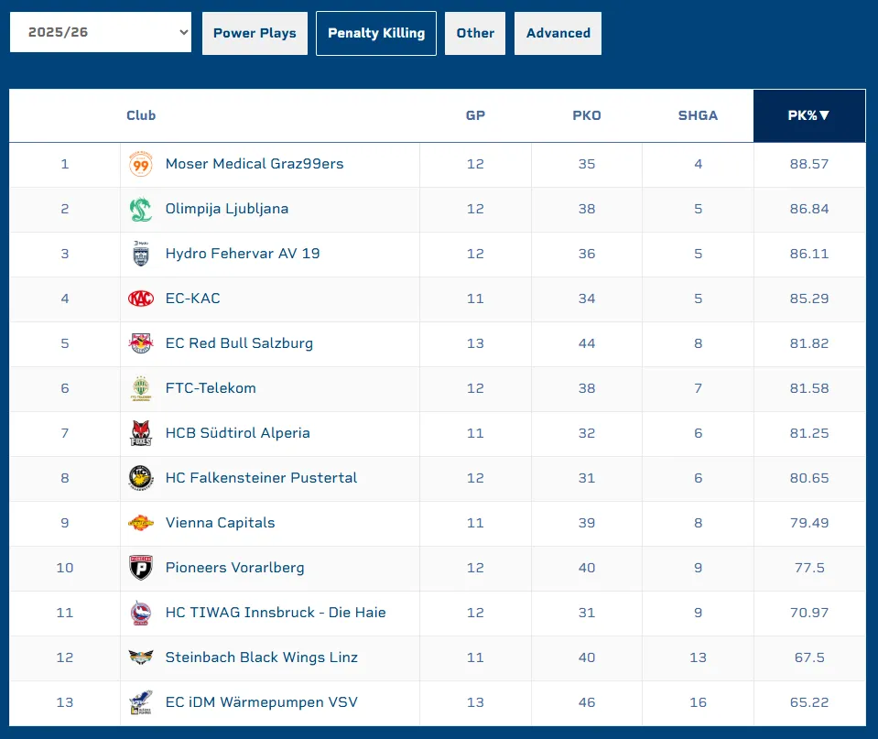Sort by the SHGA column header
The height and width of the screenshot is (739, 878).
coord(698,116)
